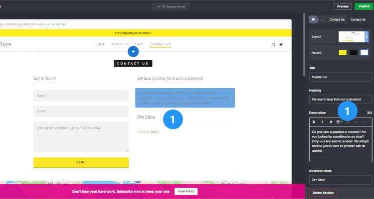The width and height of the screenshot is (374, 199).
Task: Click the breadcrumb ellipsis item
Action: tap(323, 19)
